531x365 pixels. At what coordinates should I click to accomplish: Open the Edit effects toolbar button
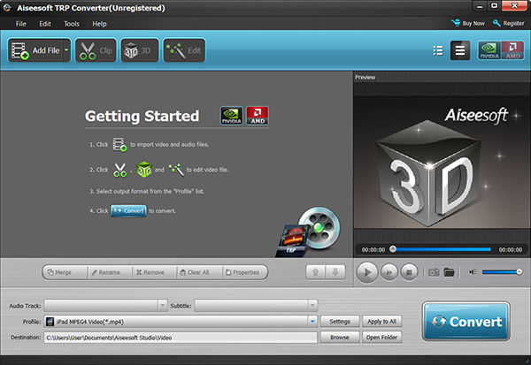(x=184, y=50)
